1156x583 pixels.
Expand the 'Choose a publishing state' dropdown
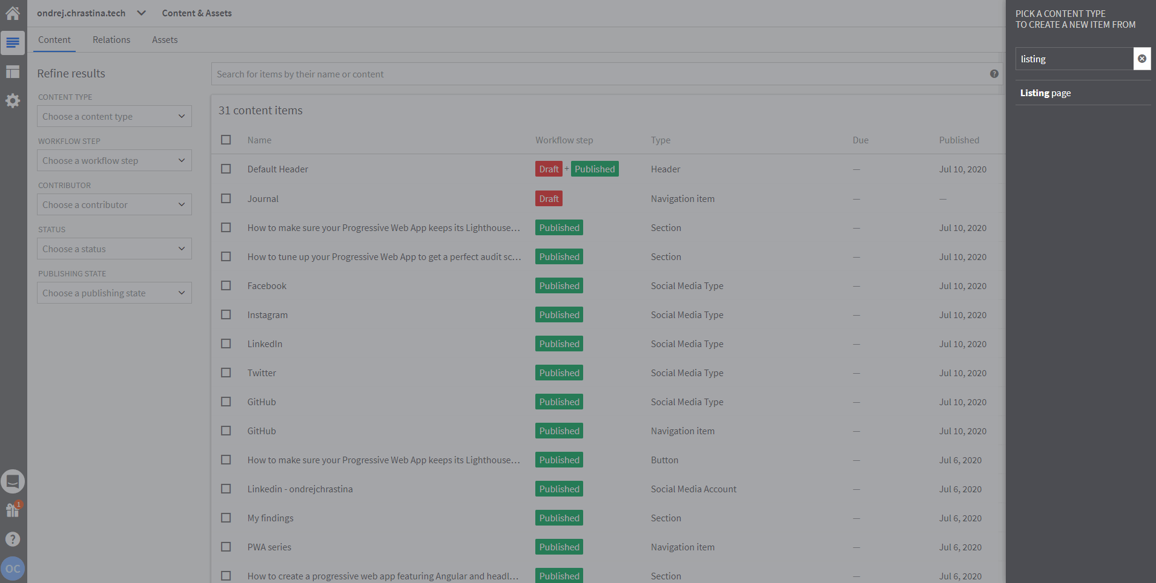point(114,293)
